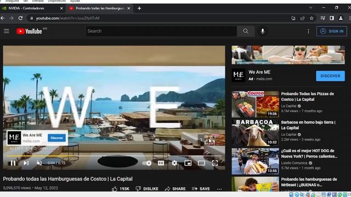This screenshot has width=351, height=197.
Task: Open the YouTube hamburger guide menu
Action: tap(6, 31)
